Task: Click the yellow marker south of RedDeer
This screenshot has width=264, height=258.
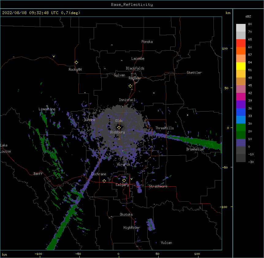Action: (130, 86)
